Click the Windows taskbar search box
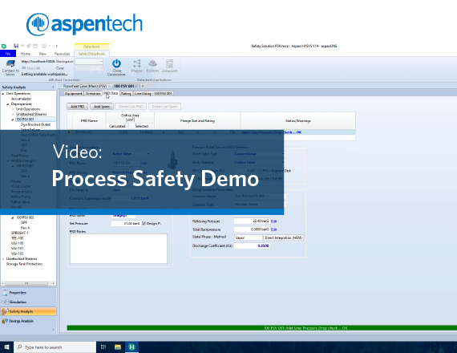Image resolution: width=457 pixels, height=353 pixels. [x=55, y=347]
